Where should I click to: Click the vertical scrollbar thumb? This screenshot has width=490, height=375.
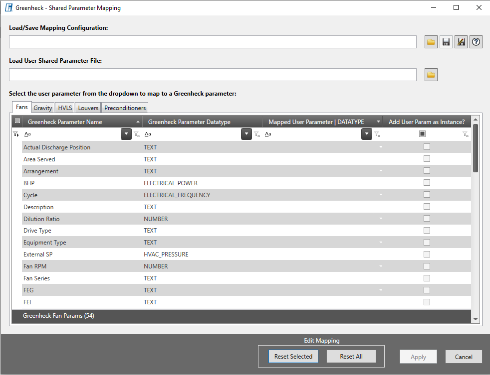pyautogui.click(x=476, y=148)
